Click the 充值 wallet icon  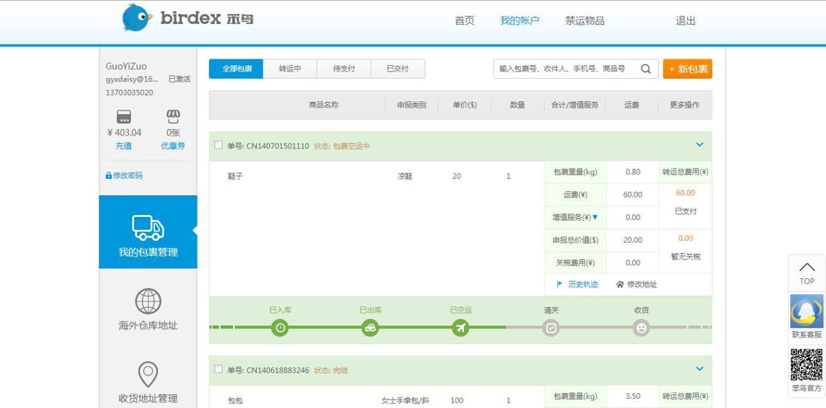click(123, 118)
